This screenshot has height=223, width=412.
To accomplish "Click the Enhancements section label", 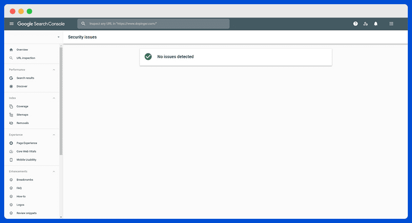I will [18, 171].
